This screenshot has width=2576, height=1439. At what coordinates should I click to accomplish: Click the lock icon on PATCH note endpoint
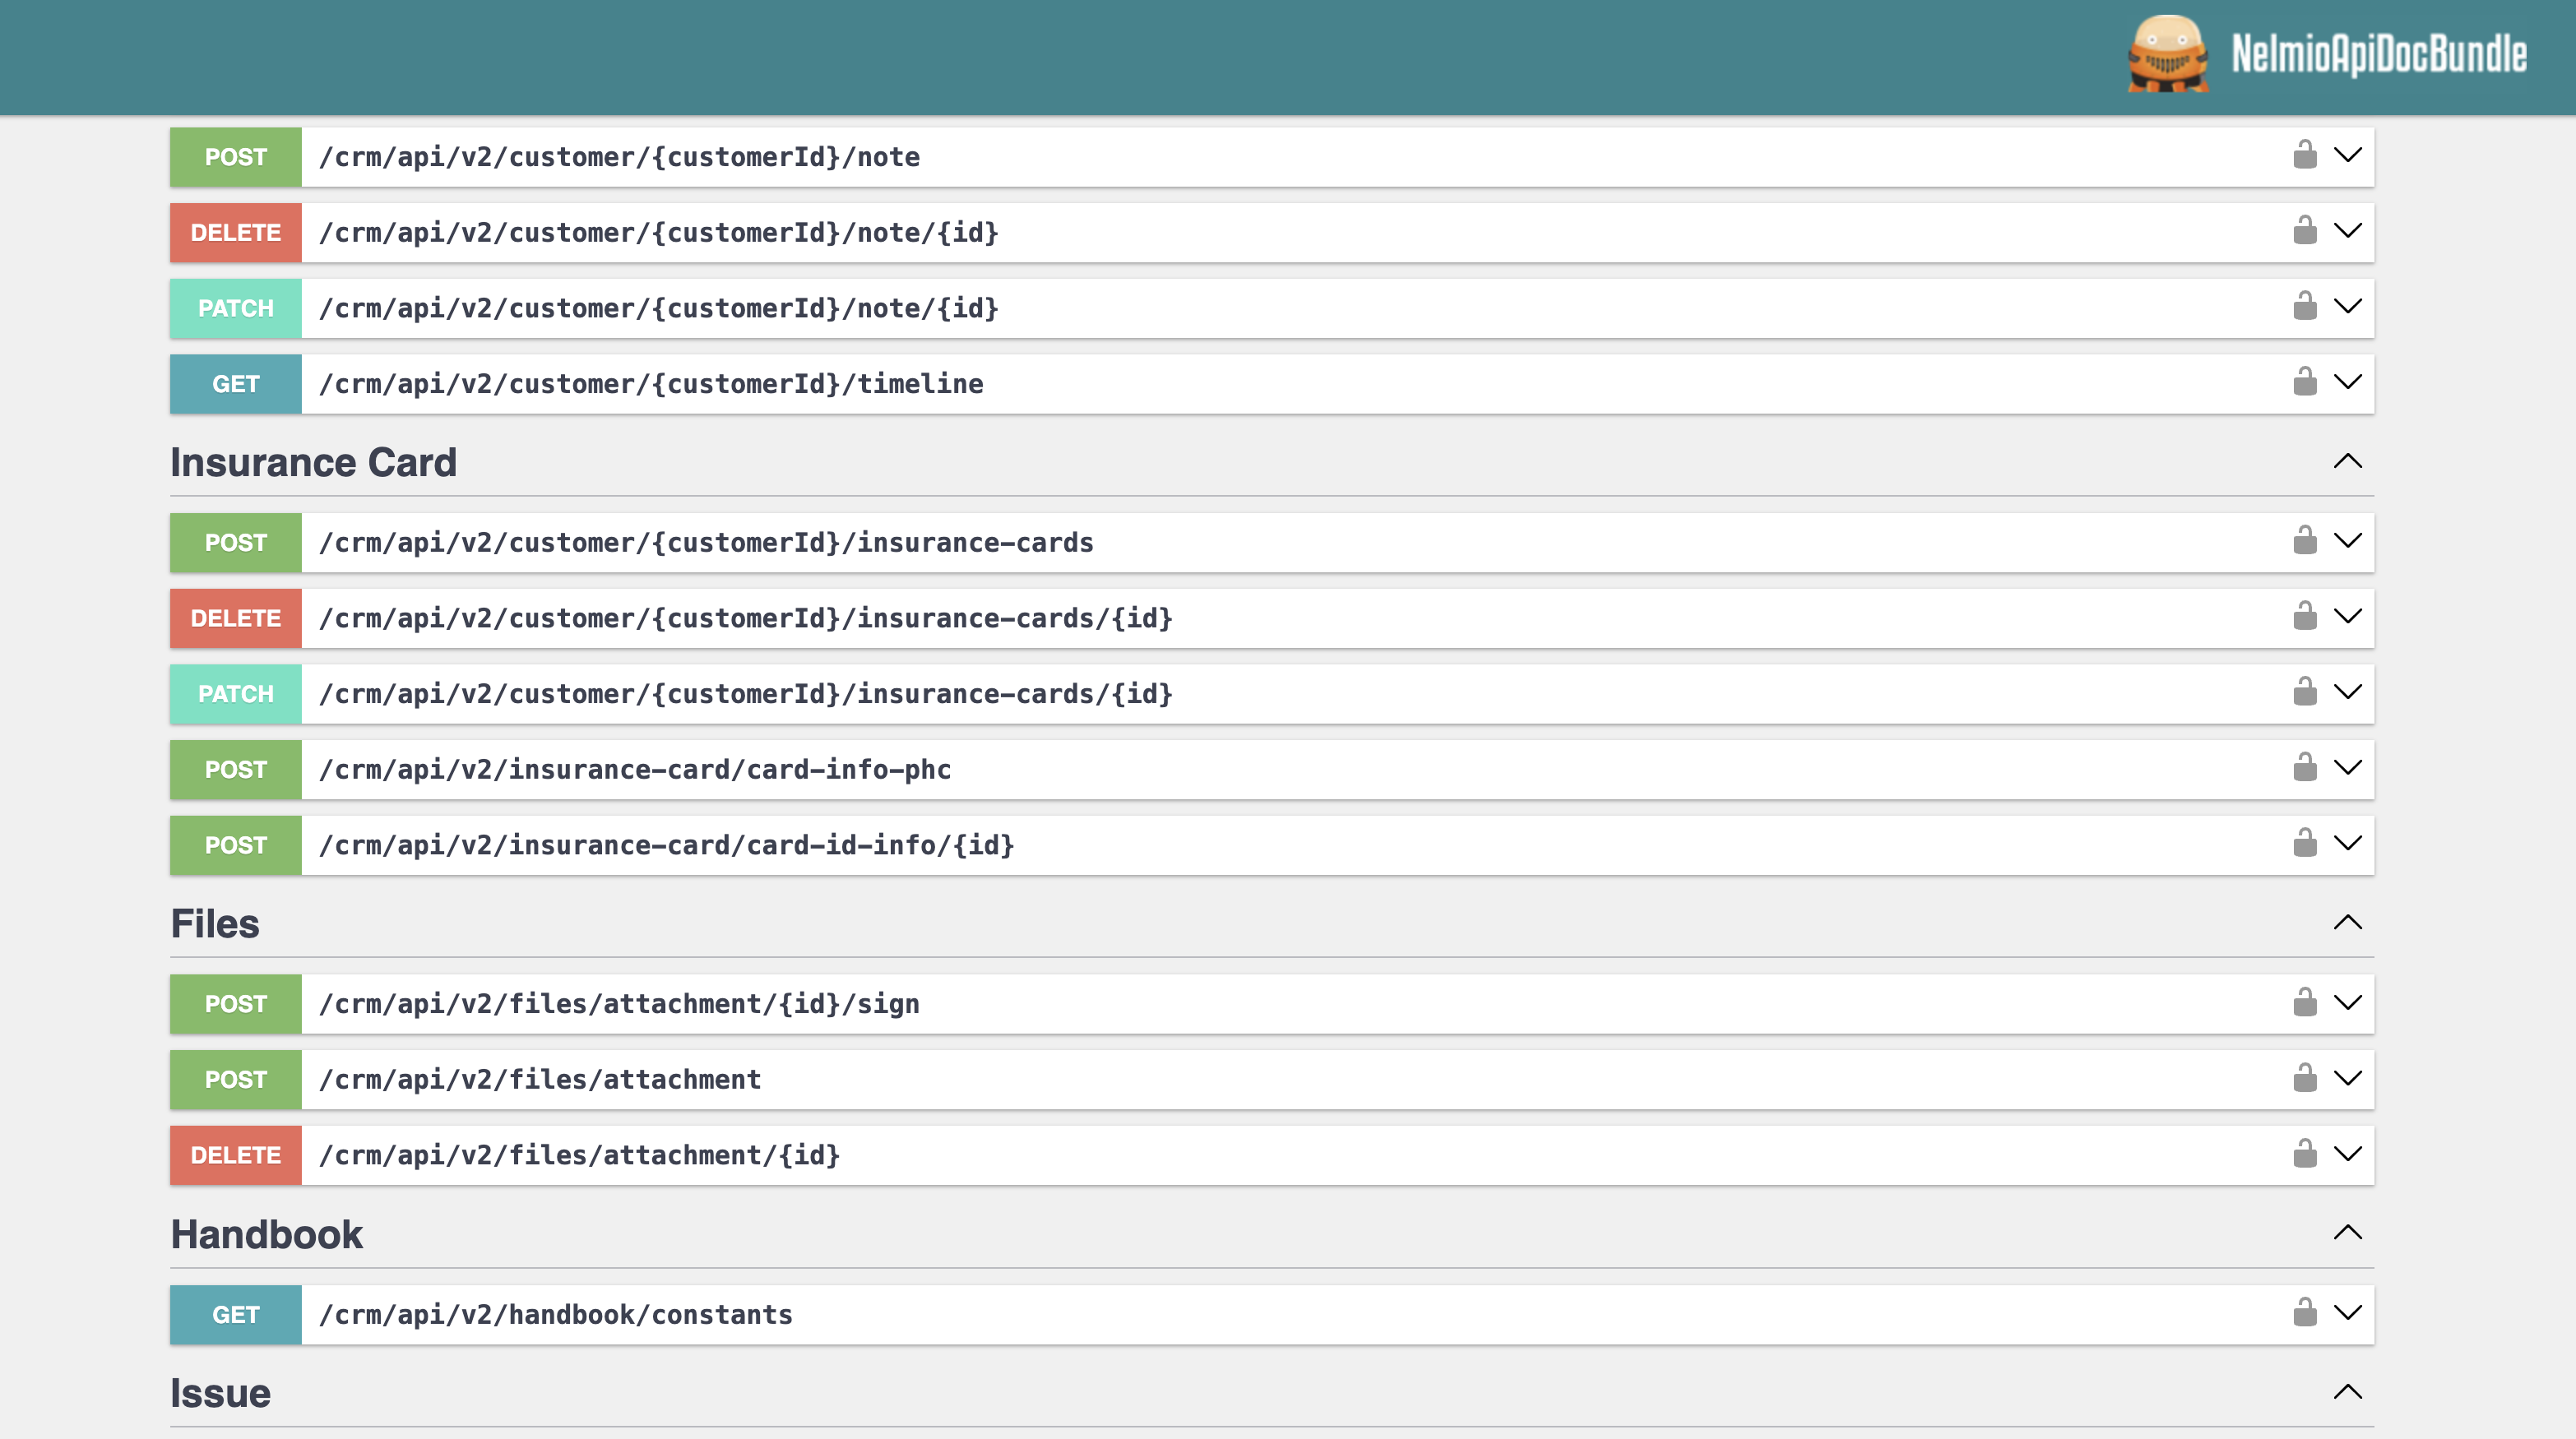tap(2305, 307)
